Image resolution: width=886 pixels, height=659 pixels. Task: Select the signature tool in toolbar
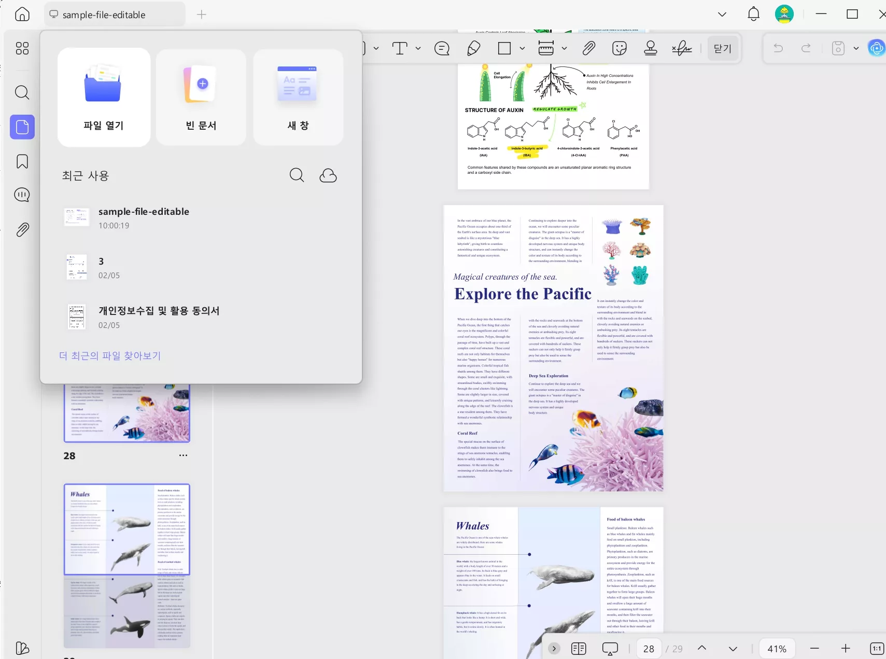pyautogui.click(x=682, y=48)
